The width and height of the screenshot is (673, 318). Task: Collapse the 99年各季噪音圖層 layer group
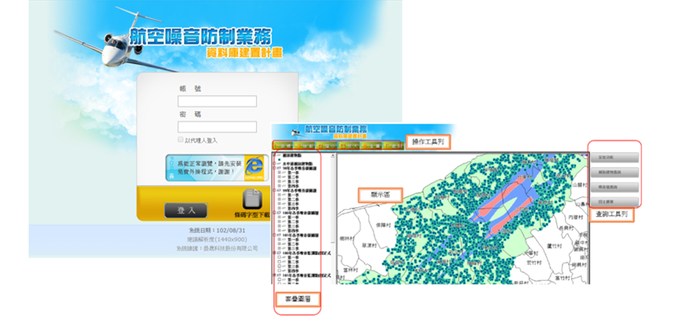click(274, 190)
